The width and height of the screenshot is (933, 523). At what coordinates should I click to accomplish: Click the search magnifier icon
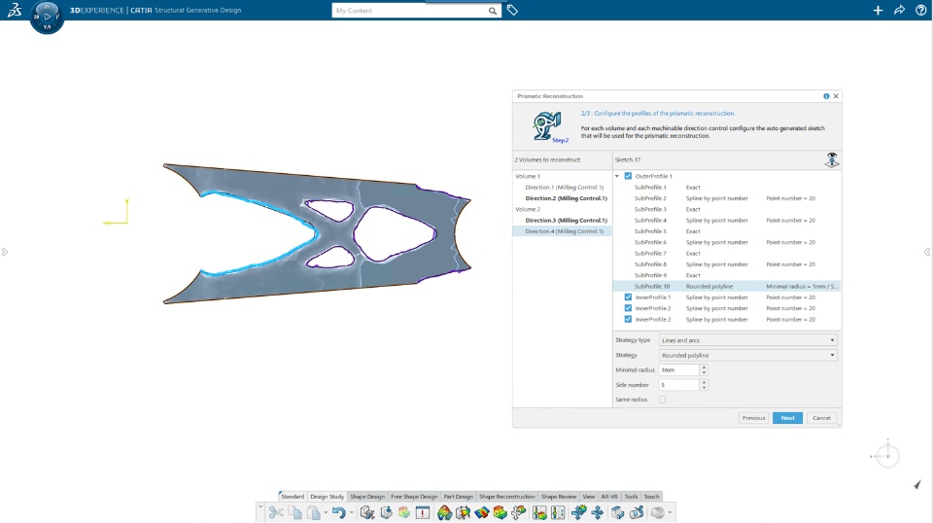(492, 11)
